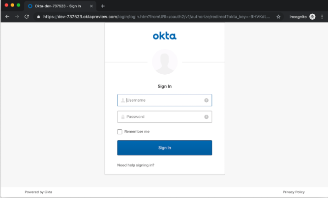328x198 pixels.
Task: Focus the Password input field
Action: pos(165,117)
